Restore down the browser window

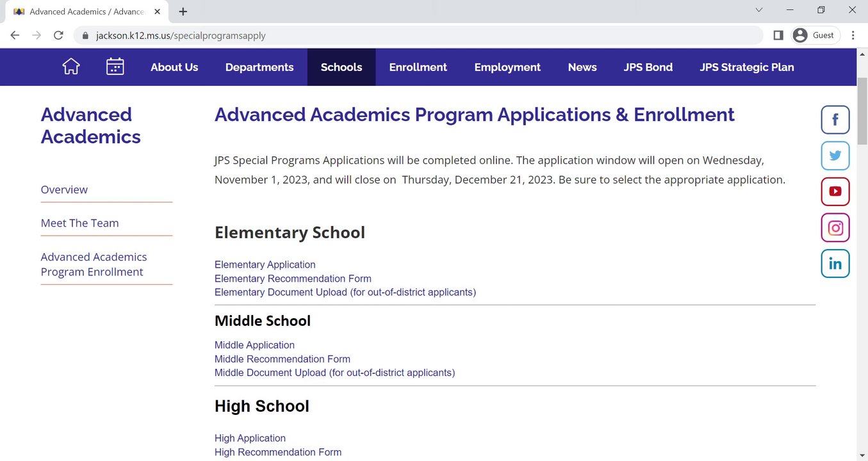pyautogui.click(x=821, y=10)
